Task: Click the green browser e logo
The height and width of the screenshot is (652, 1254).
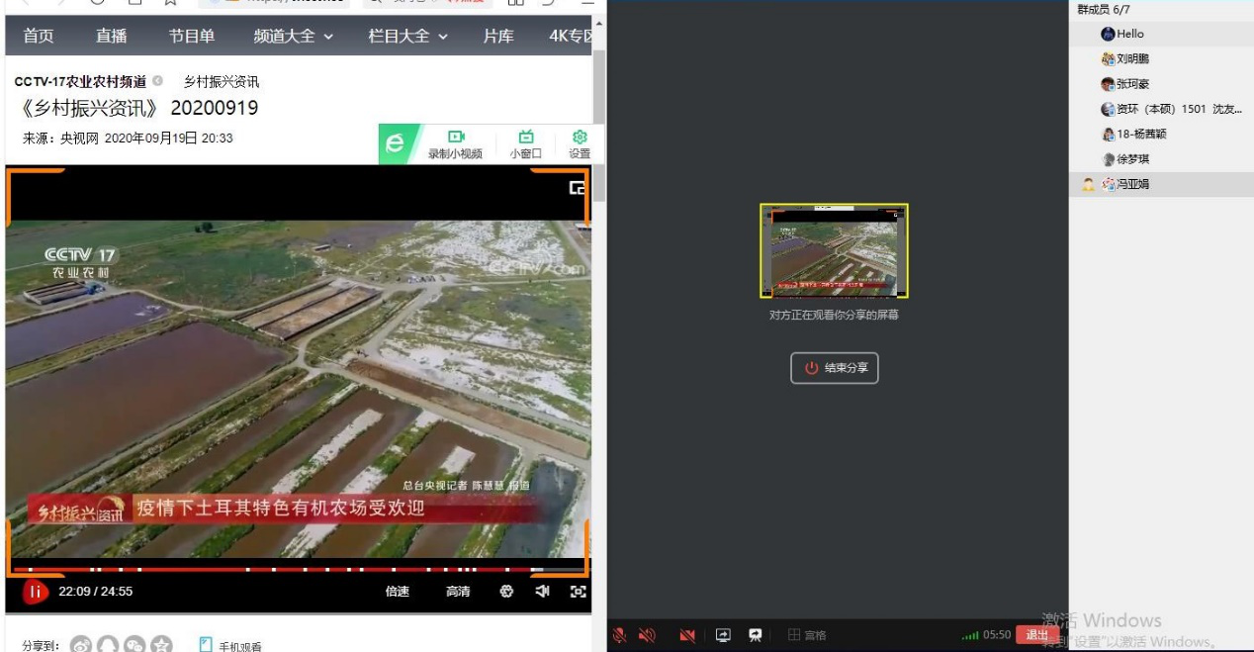Action: (x=395, y=144)
